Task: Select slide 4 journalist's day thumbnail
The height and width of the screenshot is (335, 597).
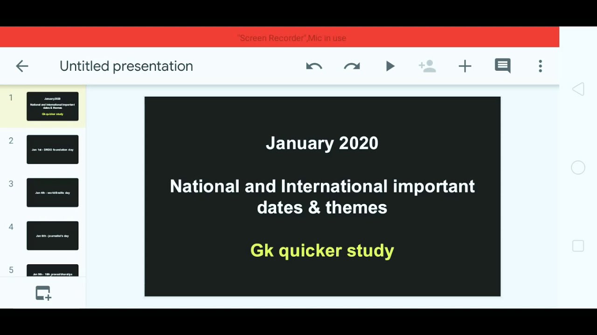Action: click(x=53, y=235)
